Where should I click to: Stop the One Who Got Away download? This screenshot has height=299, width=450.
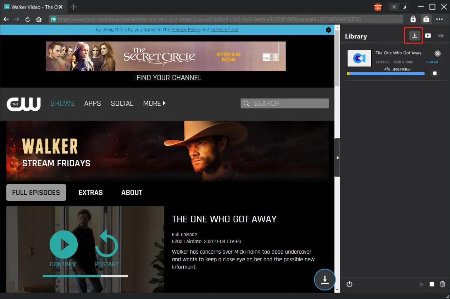point(435,73)
